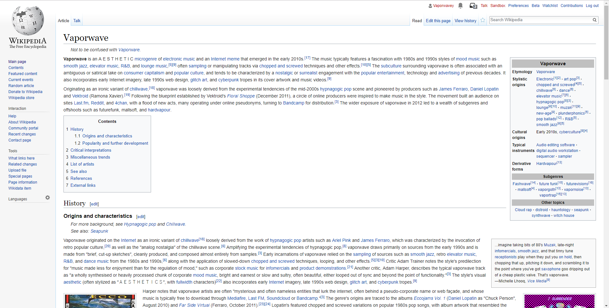Open the Watchlist link
Screen dimensions: 609x308
pos(550,6)
